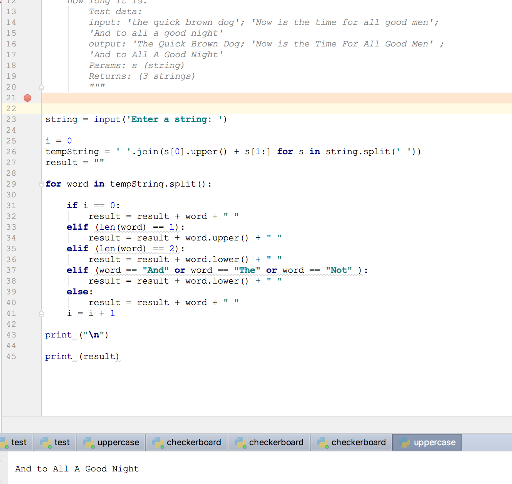Toggle a breakpoint on line 23's gutter
This screenshot has height=484, width=512.
pos(27,119)
